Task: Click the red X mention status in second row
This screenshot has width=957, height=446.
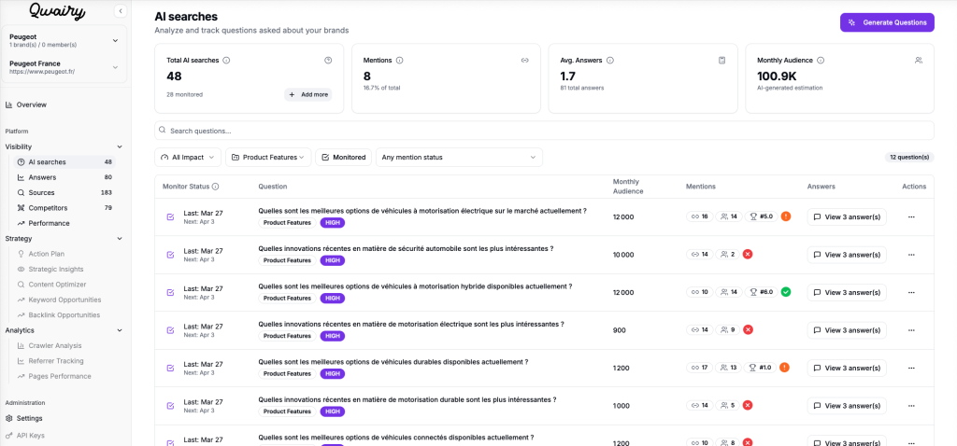Action: pos(748,254)
